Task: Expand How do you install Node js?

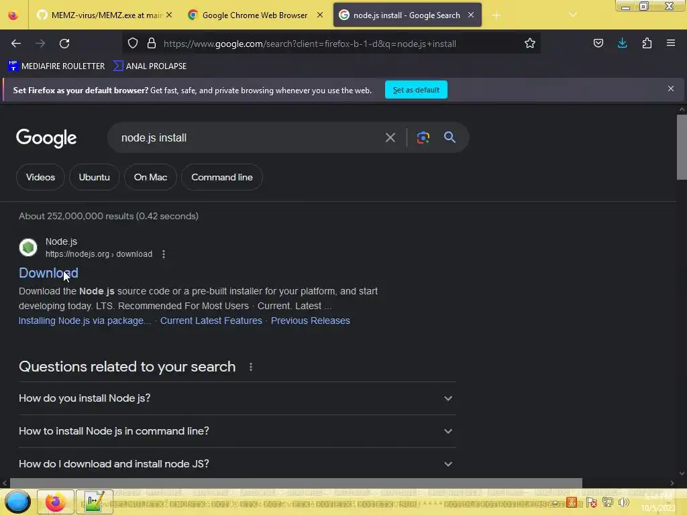Action: pyautogui.click(x=237, y=398)
